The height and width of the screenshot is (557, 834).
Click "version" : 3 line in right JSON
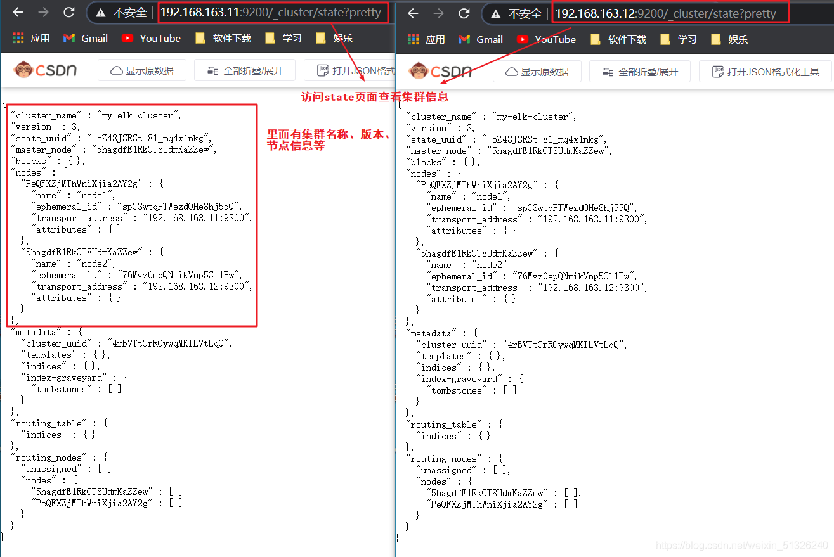click(x=440, y=128)
